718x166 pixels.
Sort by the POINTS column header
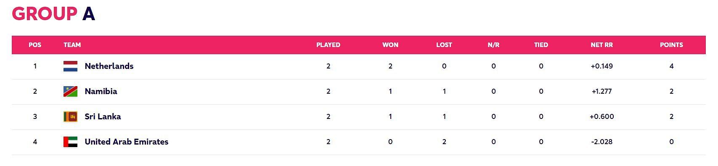click(x=671, y=45)
